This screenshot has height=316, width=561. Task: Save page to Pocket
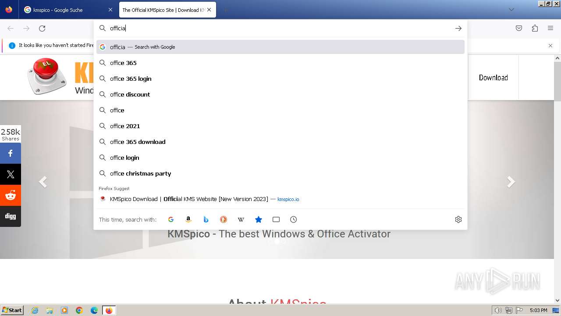tap(519, 28)
